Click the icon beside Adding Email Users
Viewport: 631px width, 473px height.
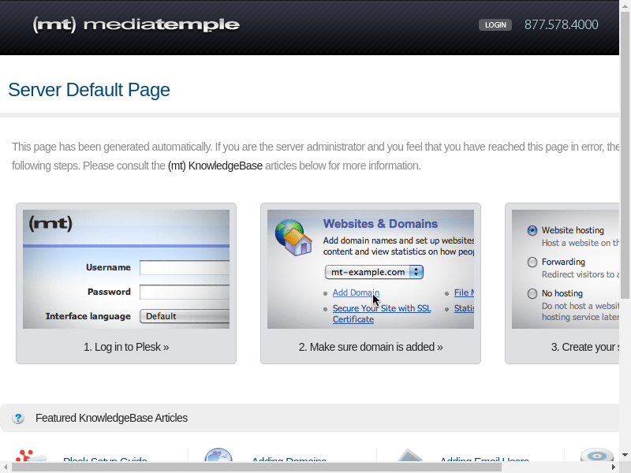click(x=410, y=457)
